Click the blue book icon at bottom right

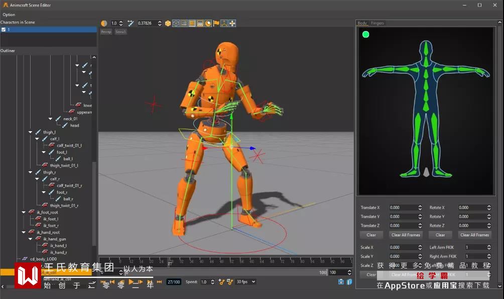[x=349, y=282]
